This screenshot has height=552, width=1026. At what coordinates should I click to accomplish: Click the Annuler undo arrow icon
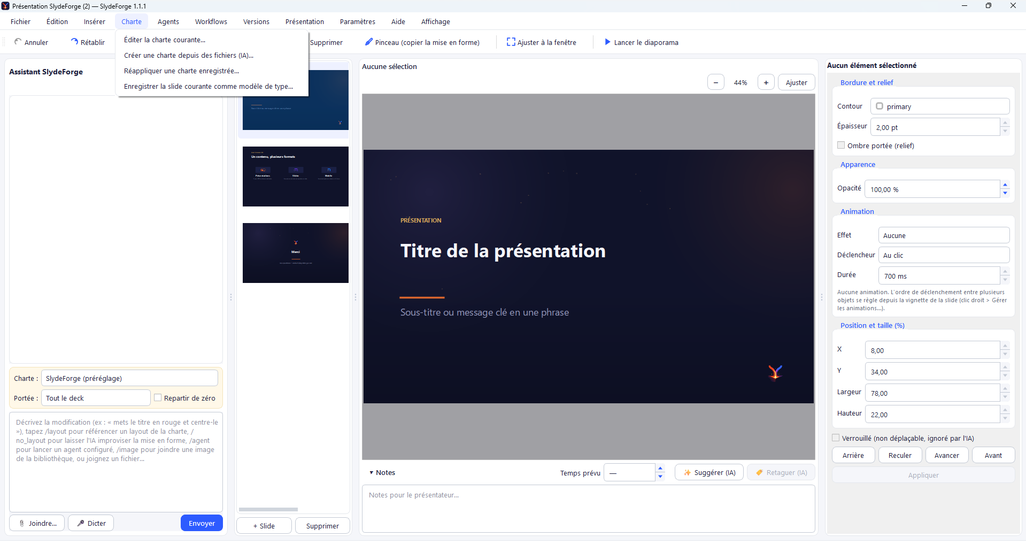[18, 42]
